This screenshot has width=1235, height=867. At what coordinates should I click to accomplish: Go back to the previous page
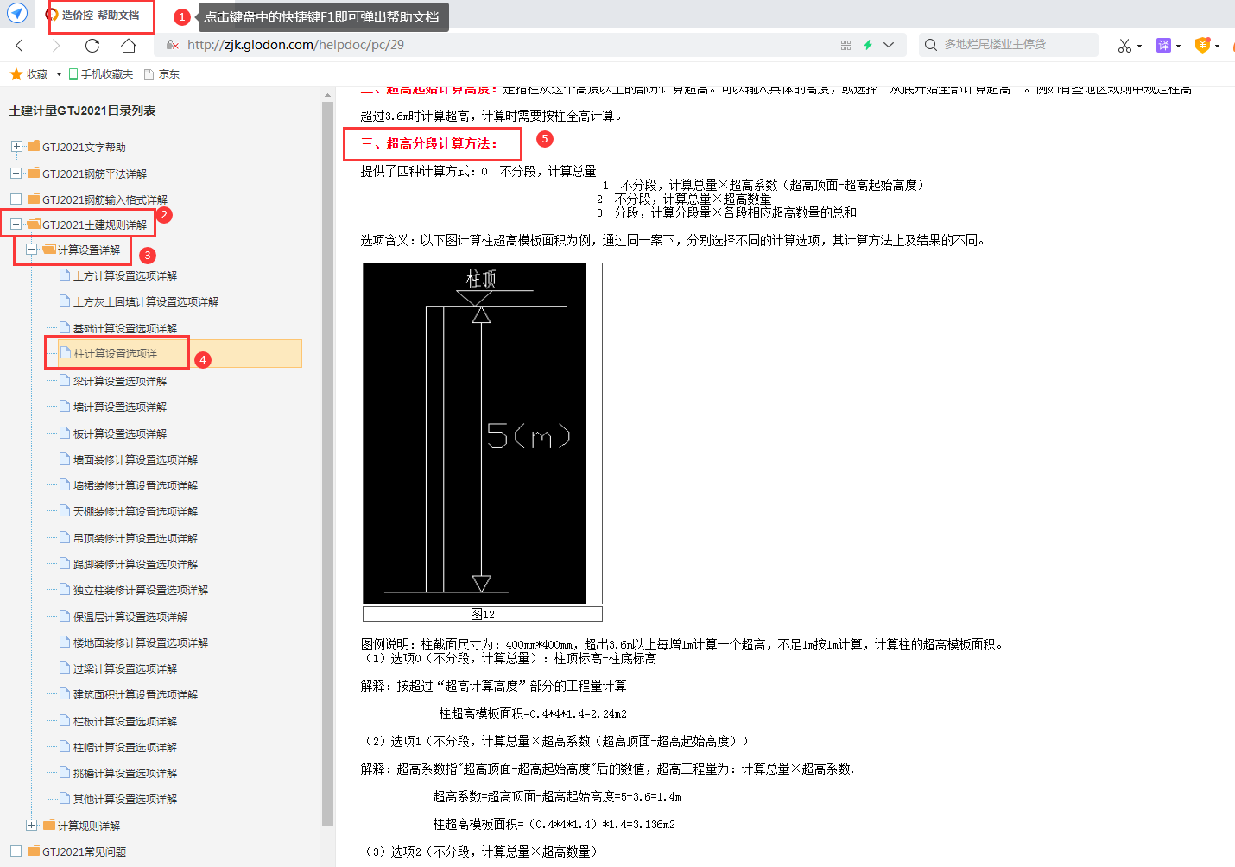(x=20, y=45)
